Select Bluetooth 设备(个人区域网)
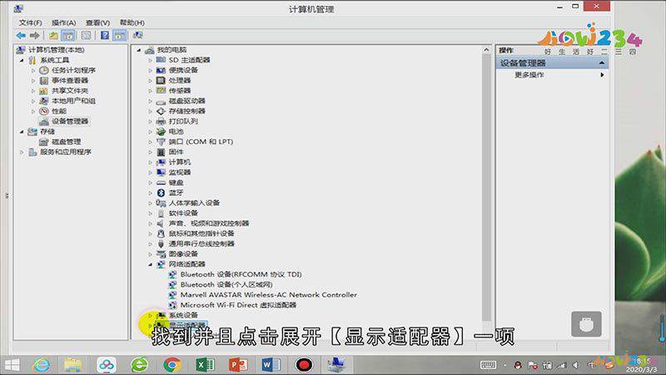Screen dimensions: 666x375 coord(226,284)
